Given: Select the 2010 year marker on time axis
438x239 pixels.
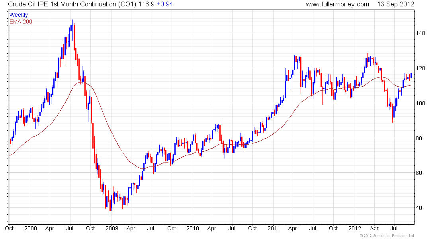Looking at the screenshot, I should 192,229.
